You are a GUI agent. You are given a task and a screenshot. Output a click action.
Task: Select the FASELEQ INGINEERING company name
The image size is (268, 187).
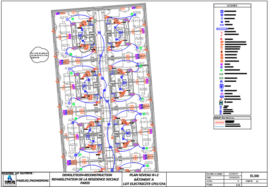(x=33, y=181)
